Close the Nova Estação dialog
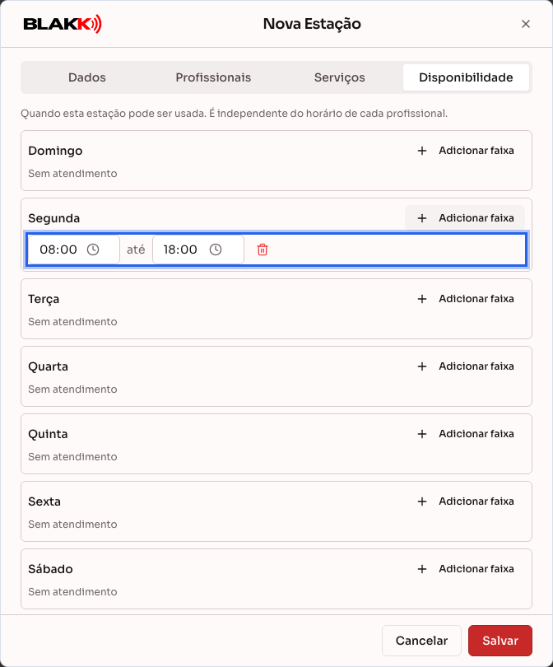Screen dimensions: 553x667 coord(525,24)
